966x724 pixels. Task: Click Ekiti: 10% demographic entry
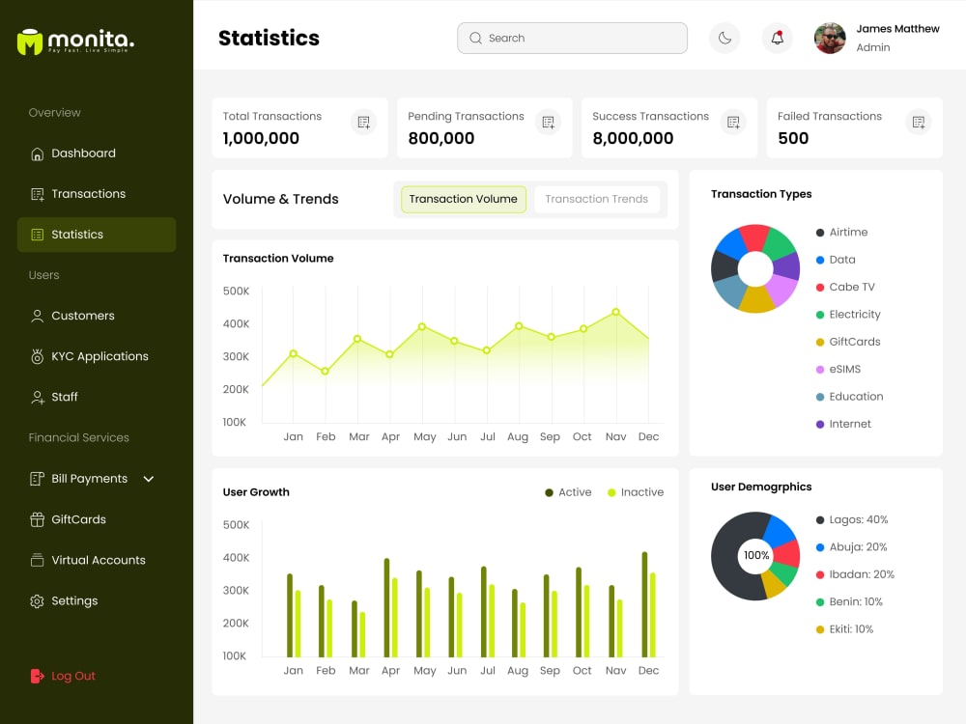pyautogui.click(x=844, y=629)
